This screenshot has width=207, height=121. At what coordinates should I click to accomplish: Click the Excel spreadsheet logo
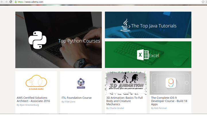(143, 55)
